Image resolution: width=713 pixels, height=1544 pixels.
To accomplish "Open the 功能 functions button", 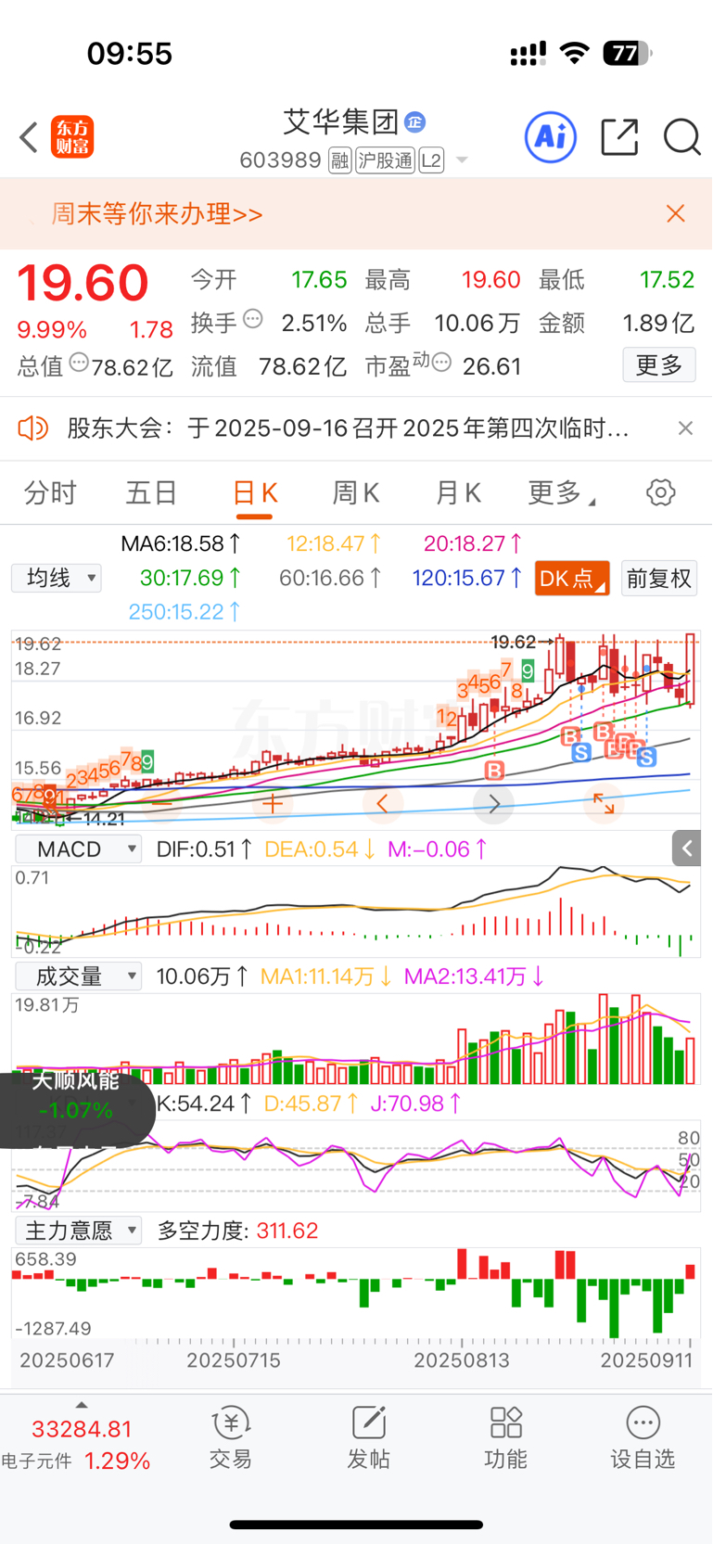I will tap(505, 1437).
